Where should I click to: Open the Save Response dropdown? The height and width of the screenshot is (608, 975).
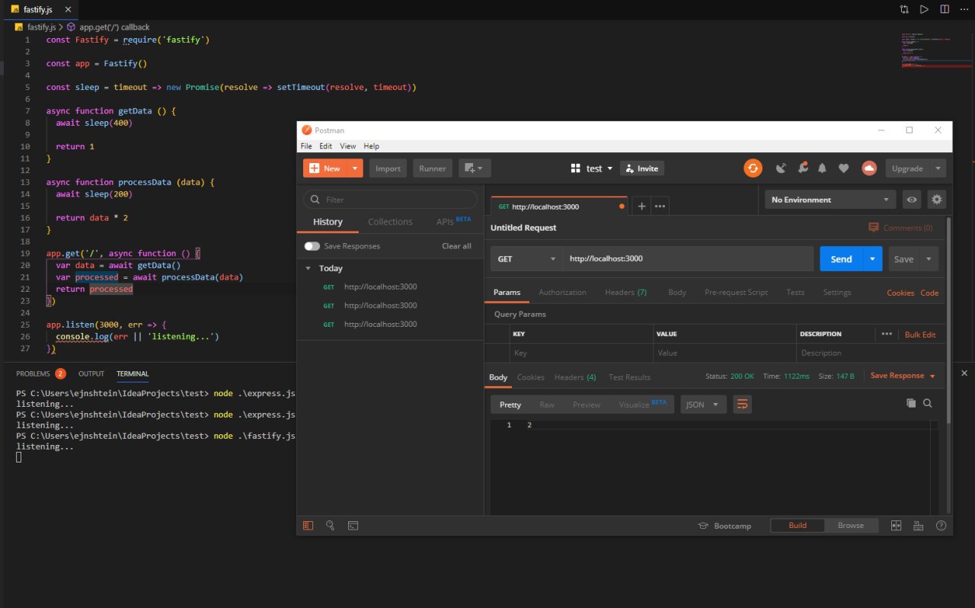[903, 376]
